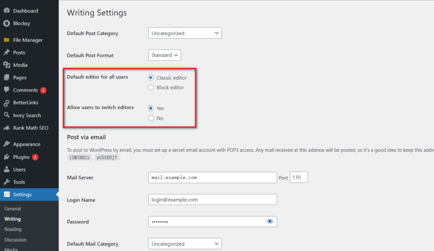
Task: Open the Users menu label
Action: coord(19,169)
